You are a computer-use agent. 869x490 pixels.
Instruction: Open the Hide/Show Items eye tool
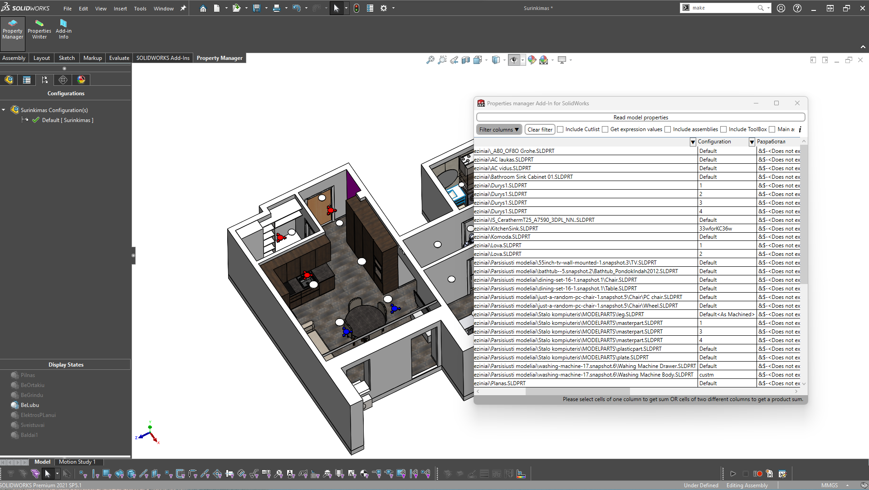(514, 59)
